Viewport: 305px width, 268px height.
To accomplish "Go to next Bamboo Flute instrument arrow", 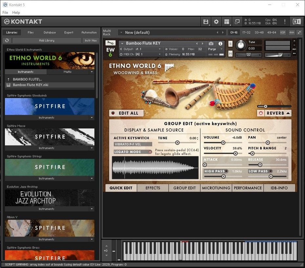I will click(202, 43).
